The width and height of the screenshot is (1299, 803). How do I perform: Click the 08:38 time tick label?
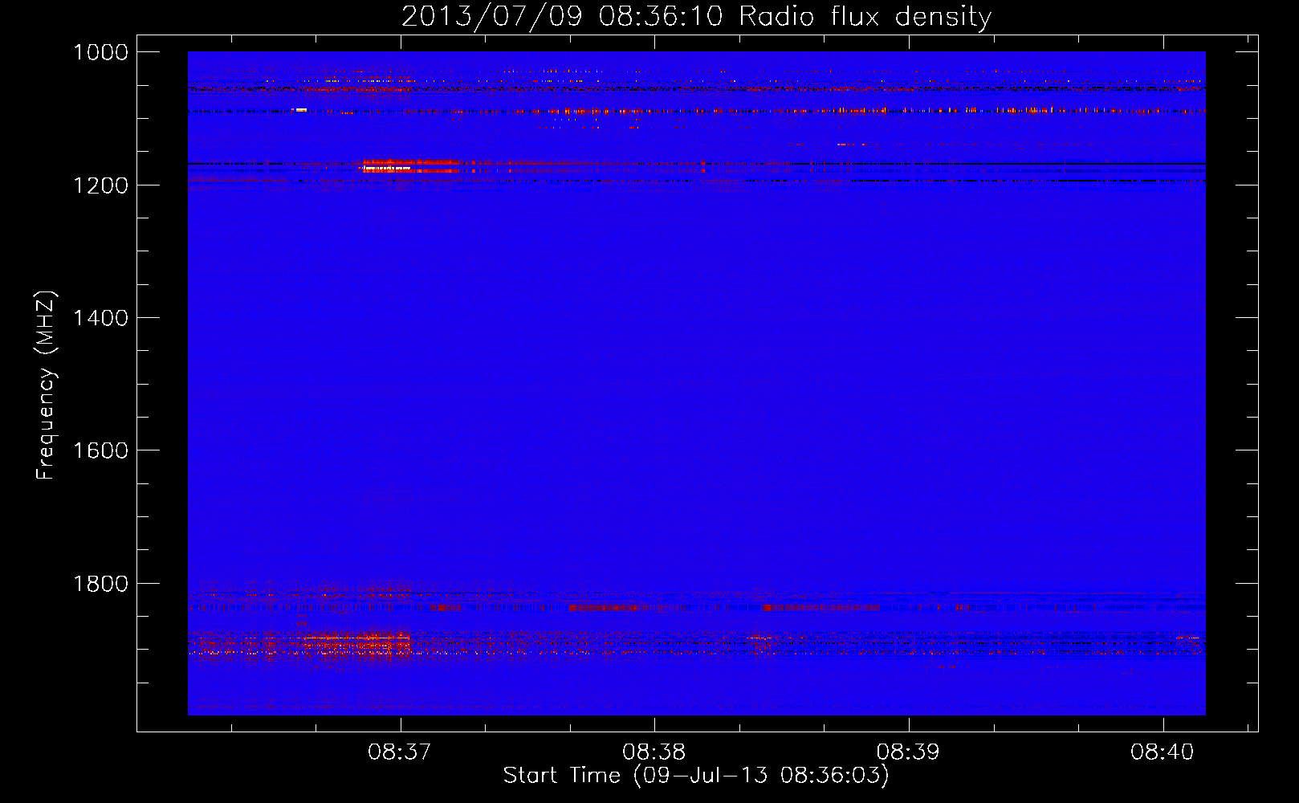(x=654, y=752)
